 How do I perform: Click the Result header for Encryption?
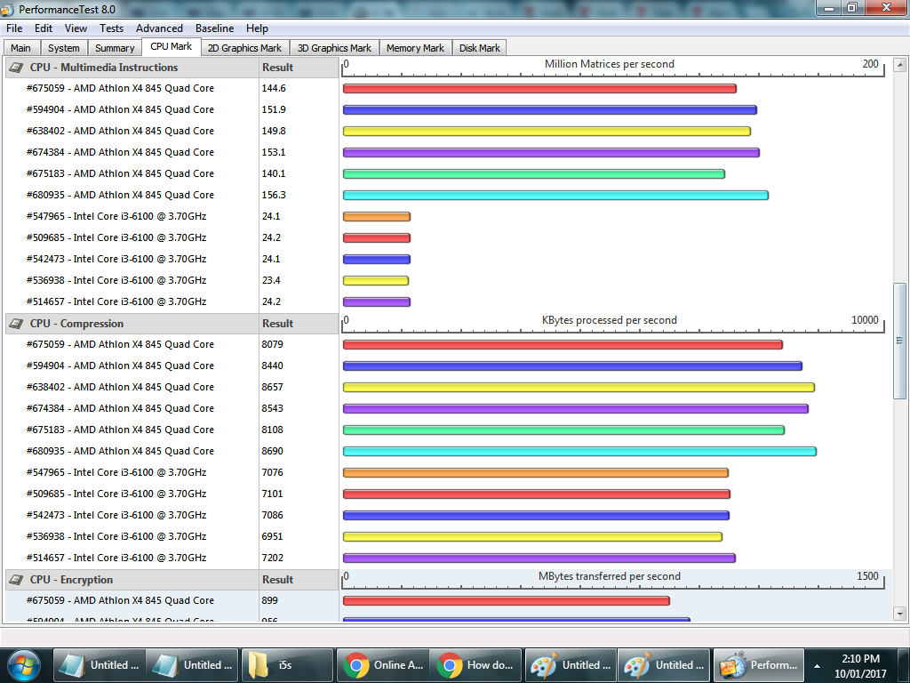[x=299, y=580]
